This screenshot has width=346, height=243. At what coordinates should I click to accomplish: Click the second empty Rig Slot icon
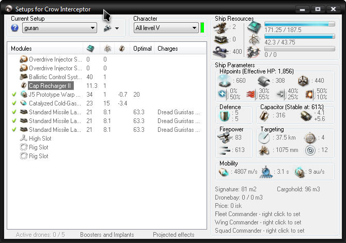pos(24,156)
